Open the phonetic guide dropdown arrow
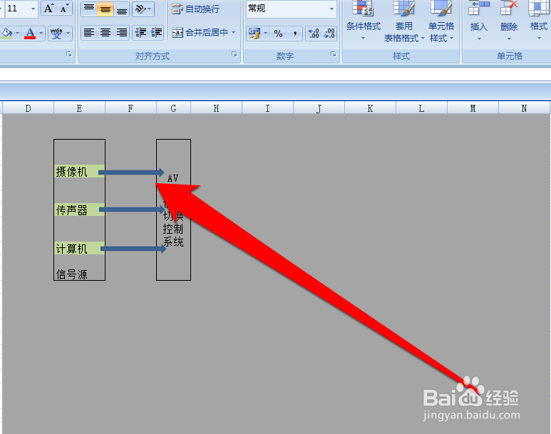 pos(68,33)
